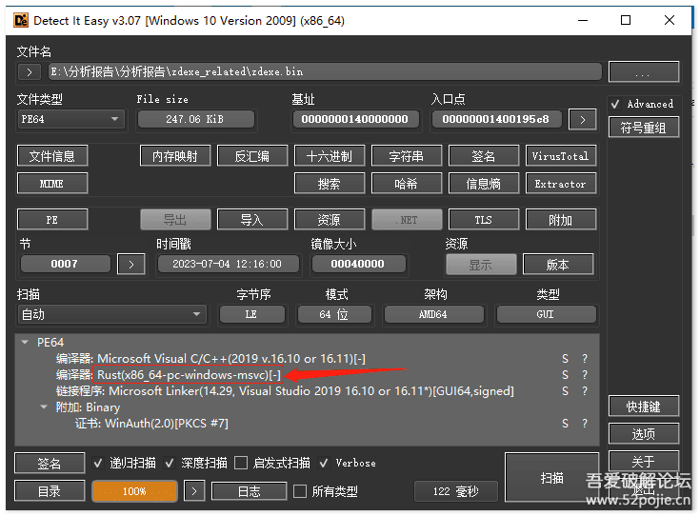Open the 文件类型 PE64 dropdown
Image resolution: width=700 pixels, height=516 pixels.
(70, 119)
